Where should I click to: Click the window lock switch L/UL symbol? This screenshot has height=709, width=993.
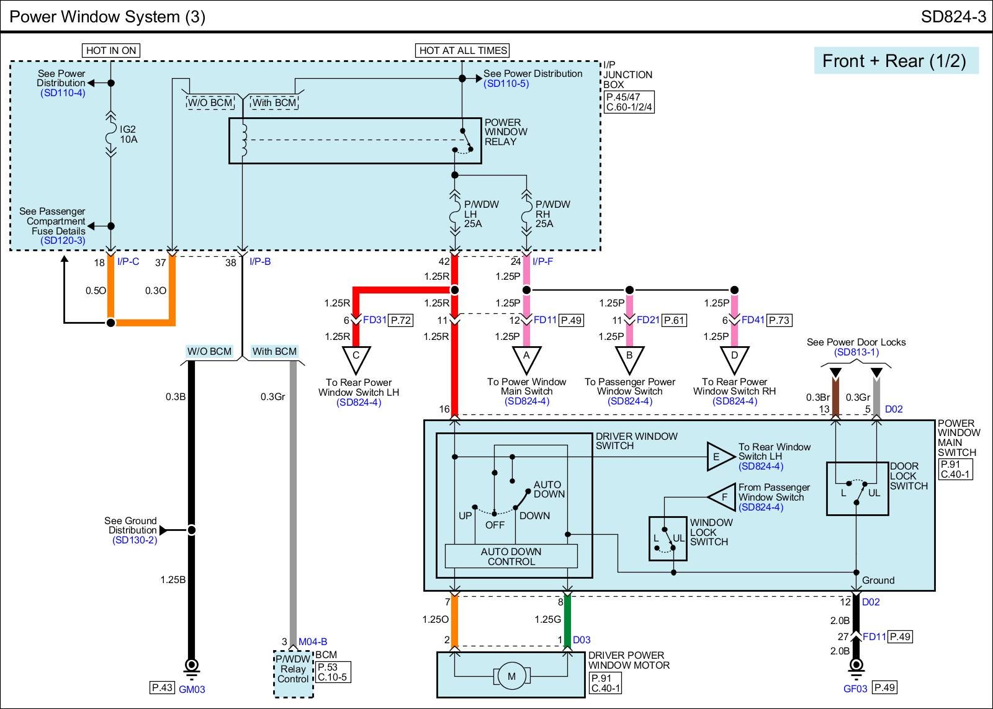(668, 538)
